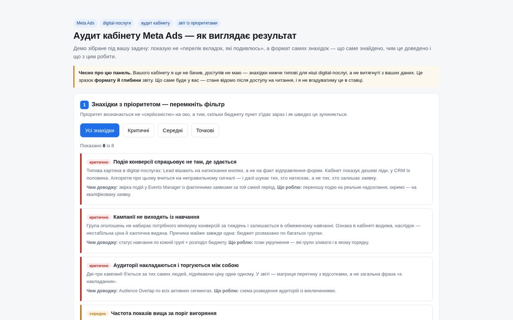Click the "середнє" badge on frequency finding
Viewport: 513px width, 320px height.
[x=97, y=314]
